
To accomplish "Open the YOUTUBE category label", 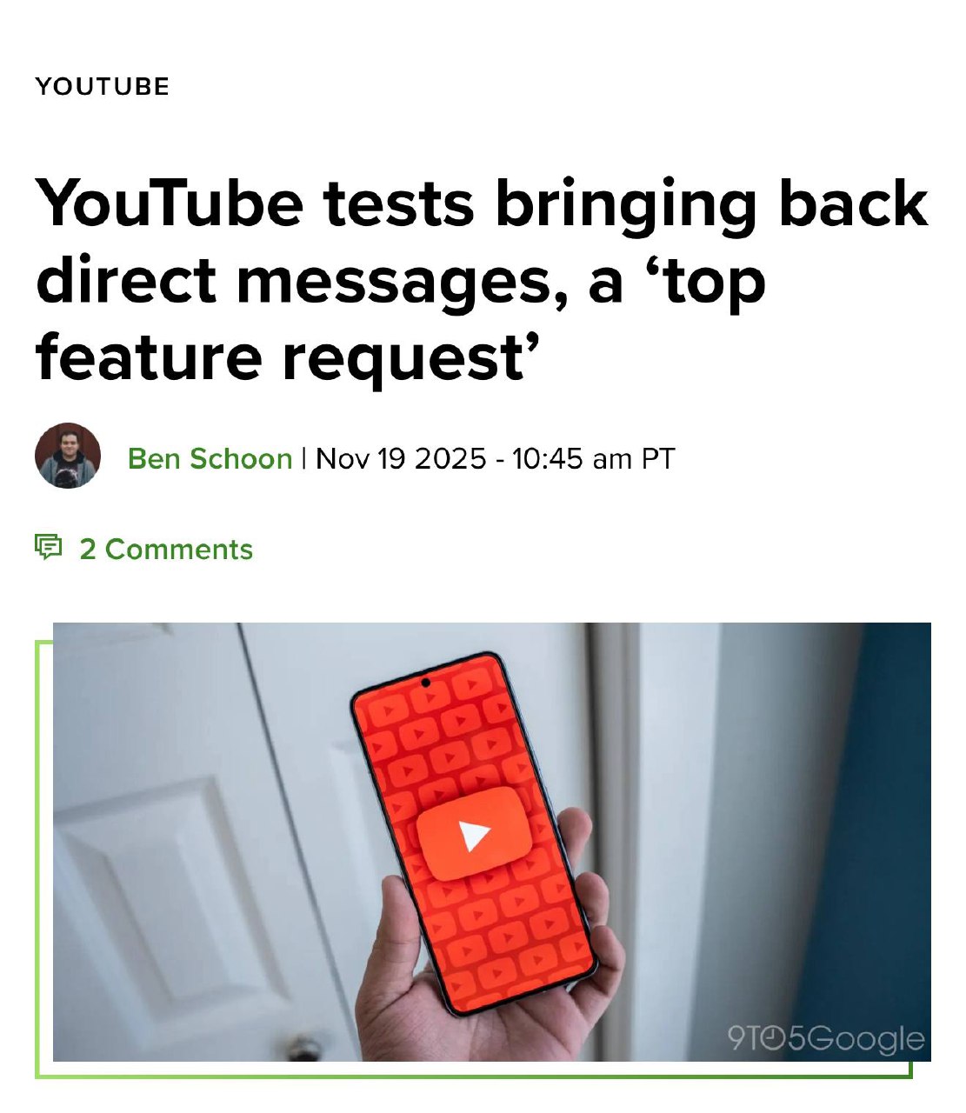I will tap(103, 86).
